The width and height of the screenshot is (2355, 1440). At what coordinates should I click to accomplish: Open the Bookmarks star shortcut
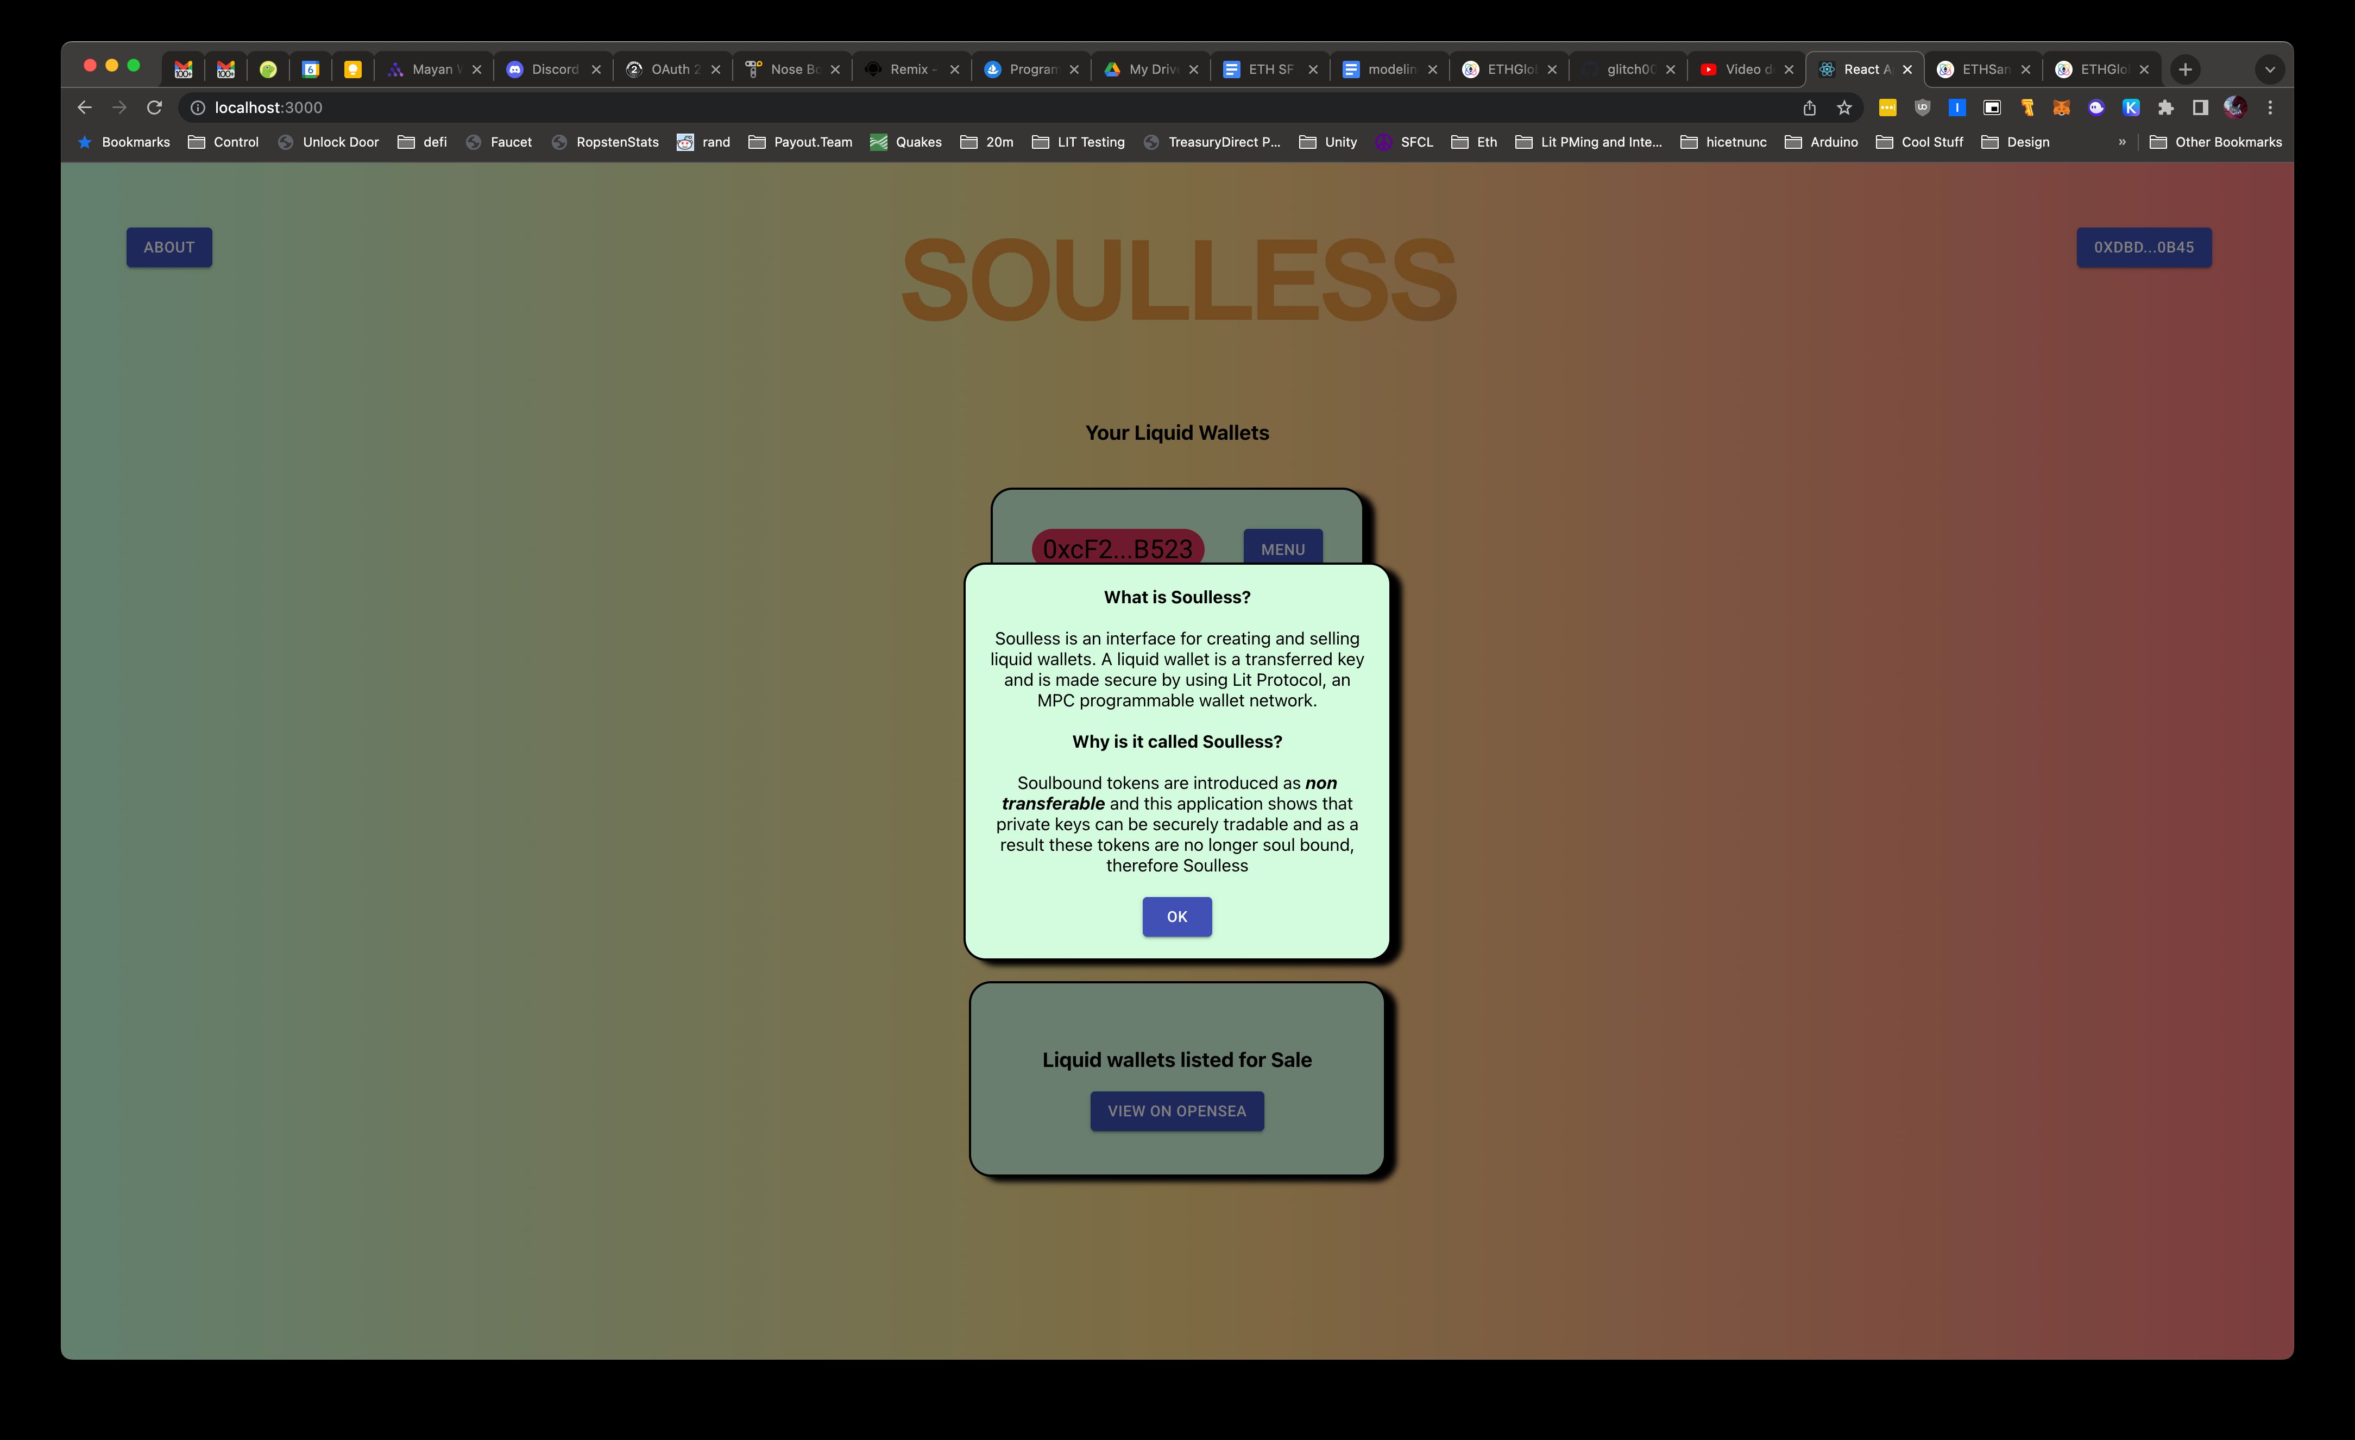tap(123, 142)
